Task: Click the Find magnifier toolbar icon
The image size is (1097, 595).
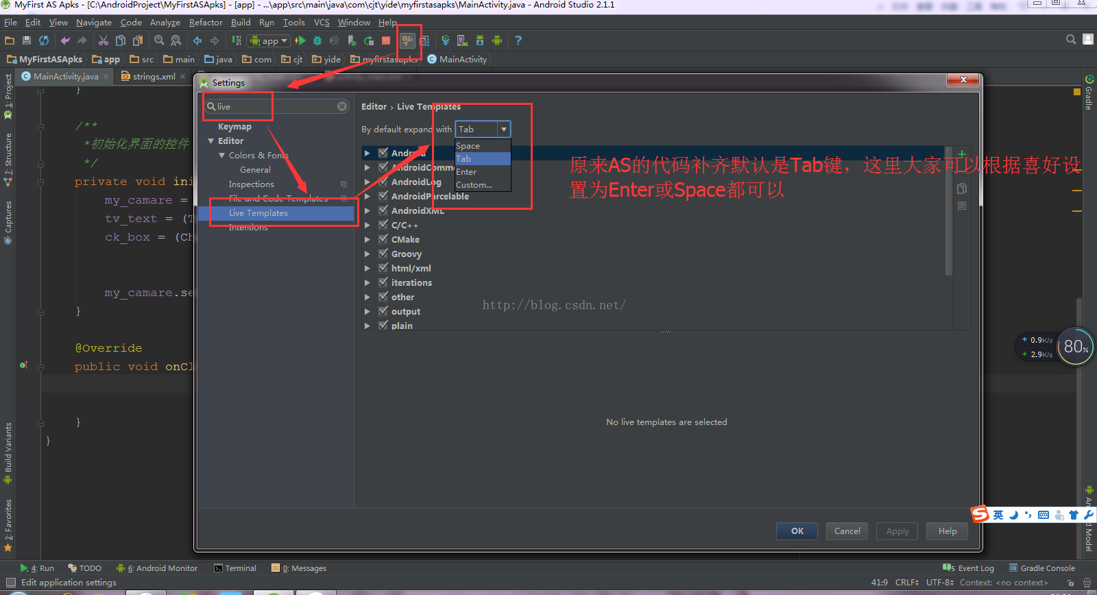Action: click(x=159, y=40)
